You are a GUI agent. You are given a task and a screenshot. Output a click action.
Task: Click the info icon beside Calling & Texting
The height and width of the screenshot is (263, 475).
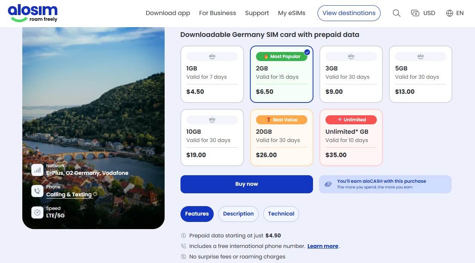[95, 194]
